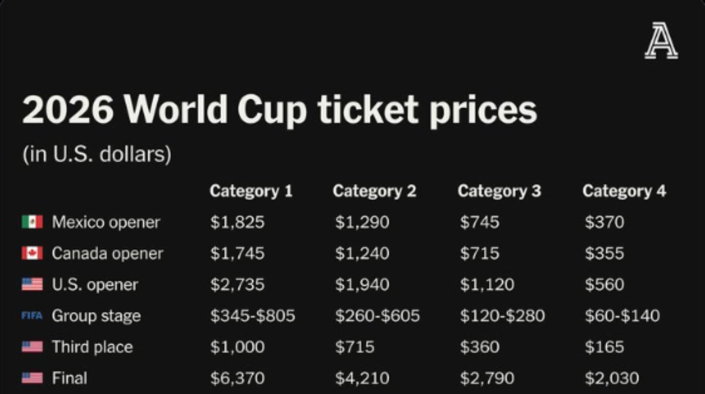This screenshot has width=705, height=394.
Task: Click the Group stage row label
Action: click(x=96, y=316)
